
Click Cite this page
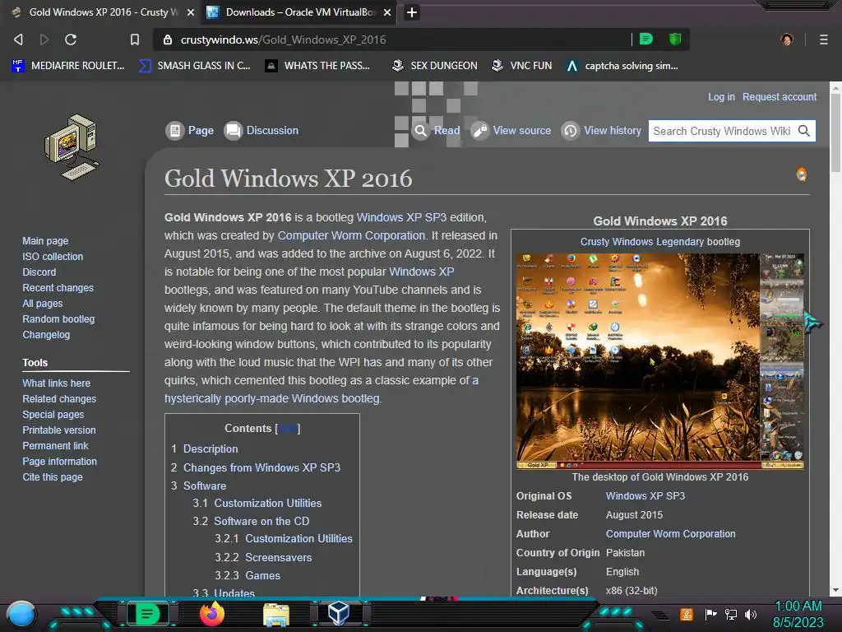(53, 476)
